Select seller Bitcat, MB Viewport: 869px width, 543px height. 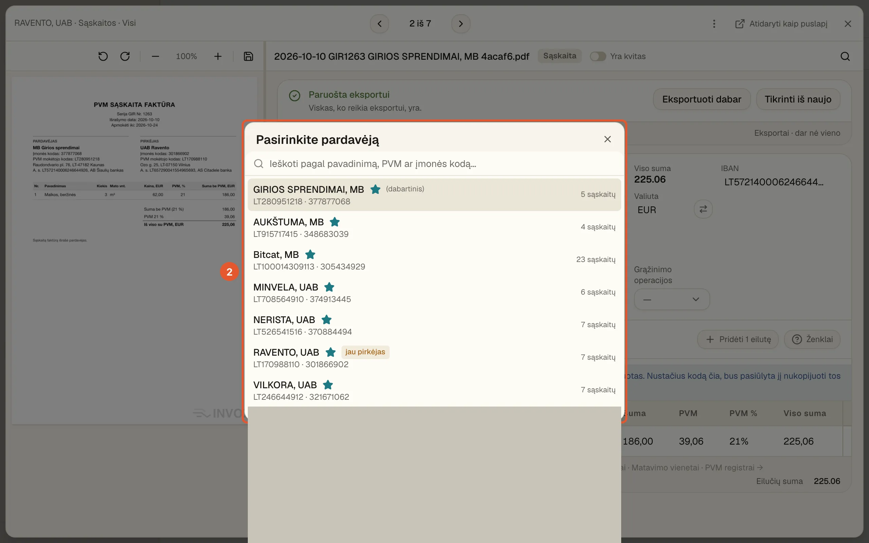coord(434,260)
